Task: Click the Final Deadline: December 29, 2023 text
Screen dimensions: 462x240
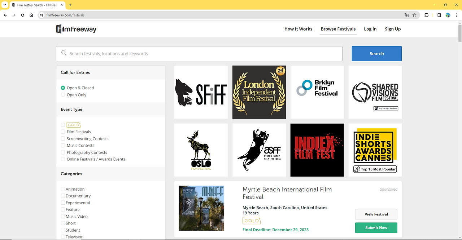Action: coord(275,230)
